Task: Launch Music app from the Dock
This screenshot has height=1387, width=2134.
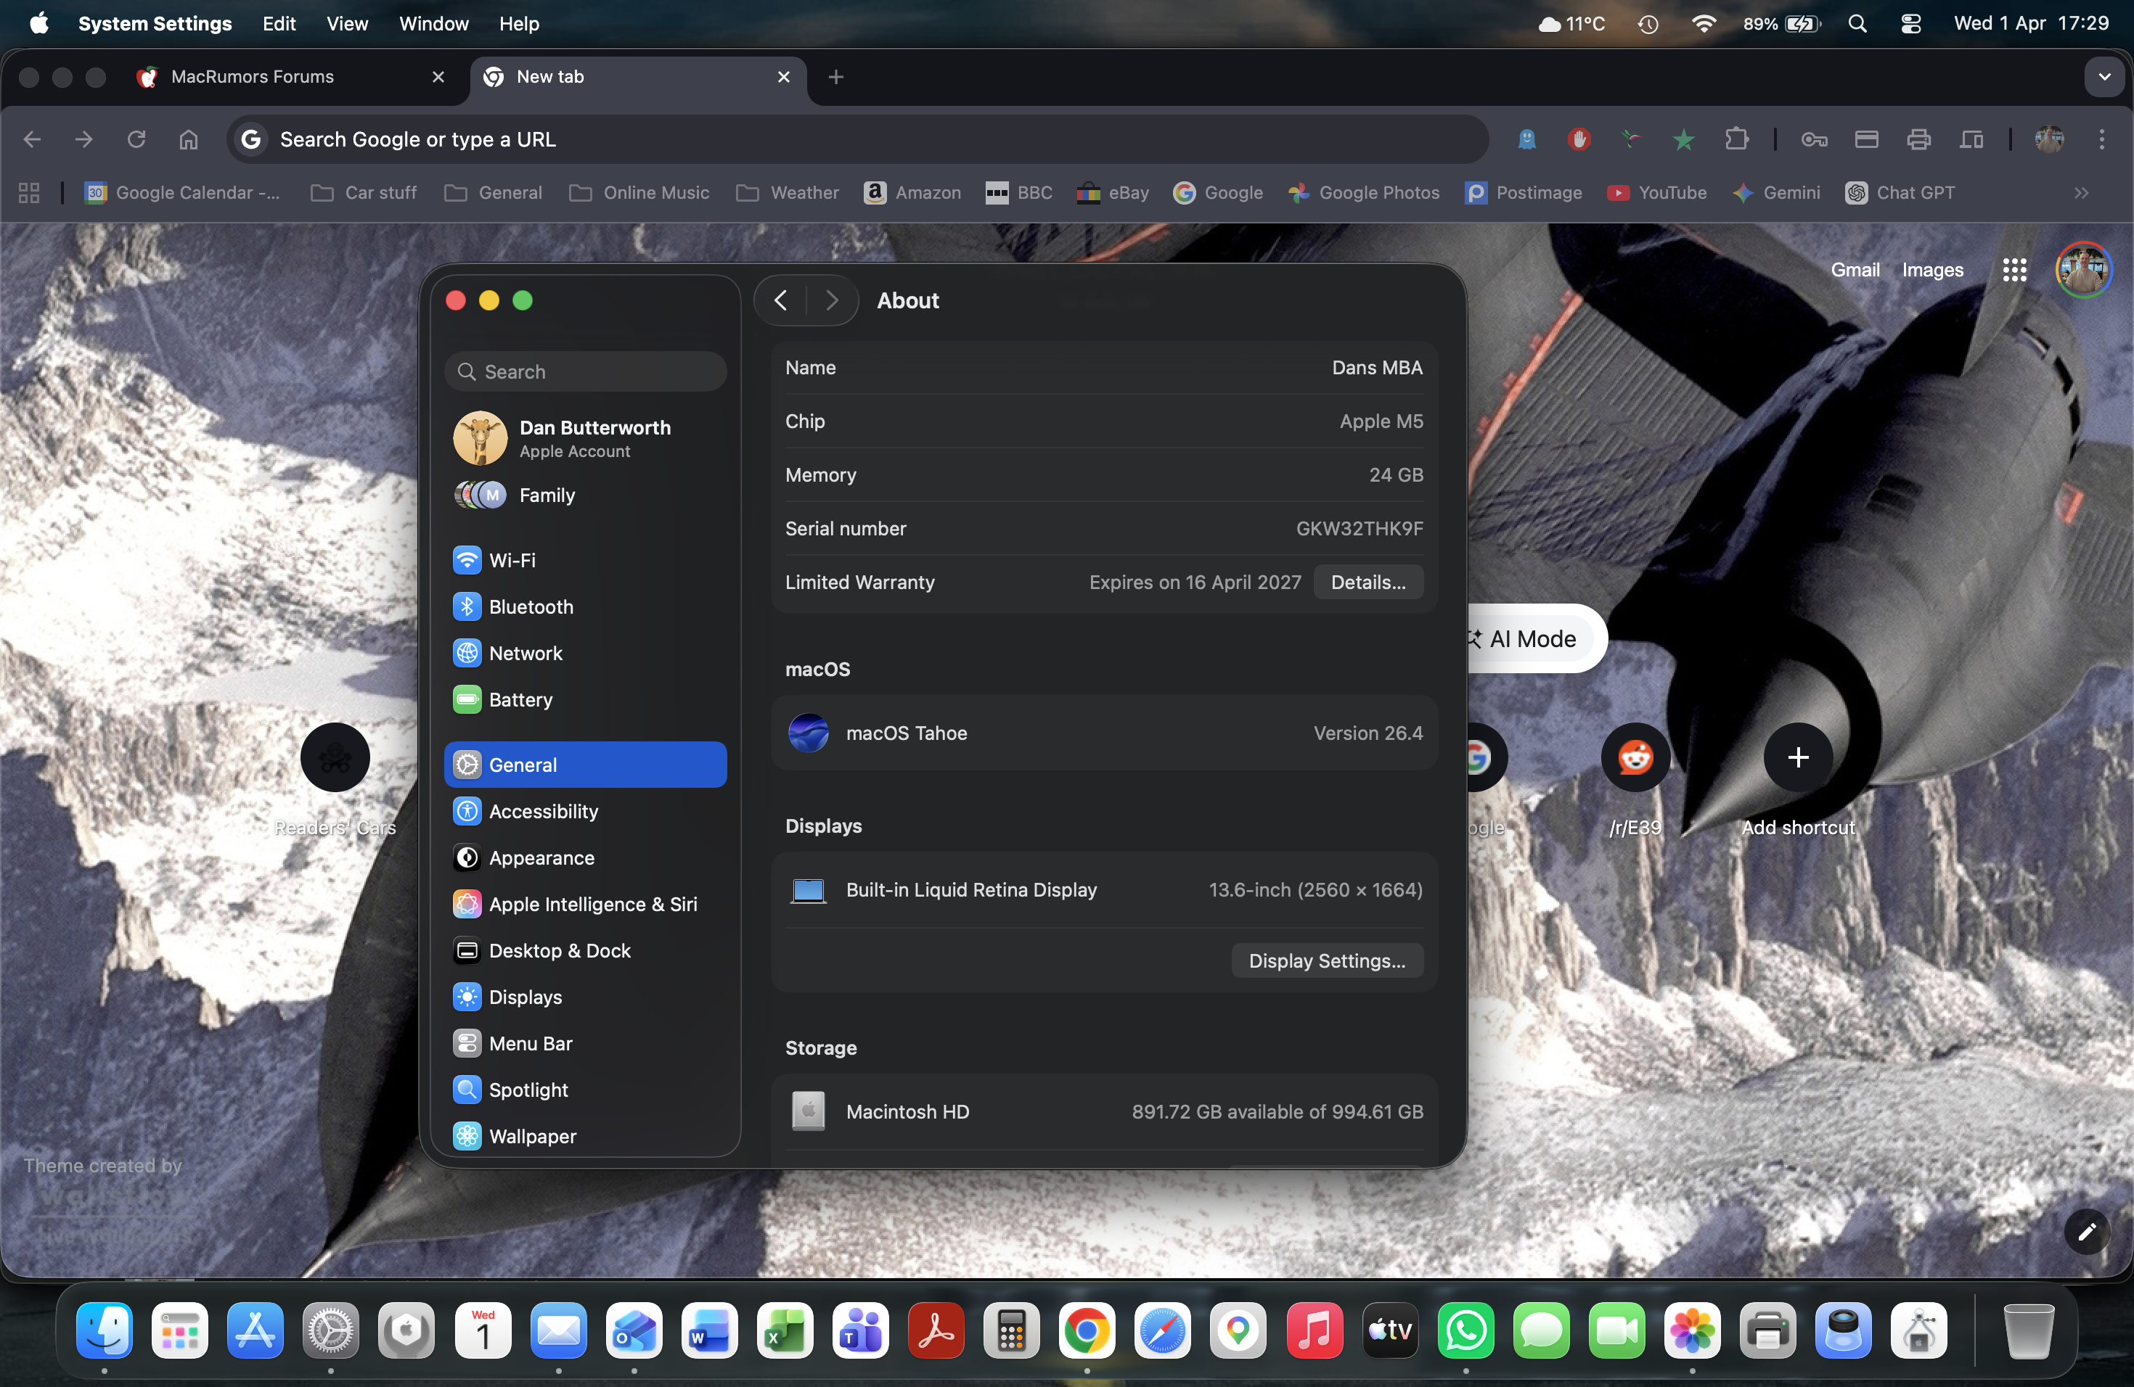Action: (x=1315, y=1331)
